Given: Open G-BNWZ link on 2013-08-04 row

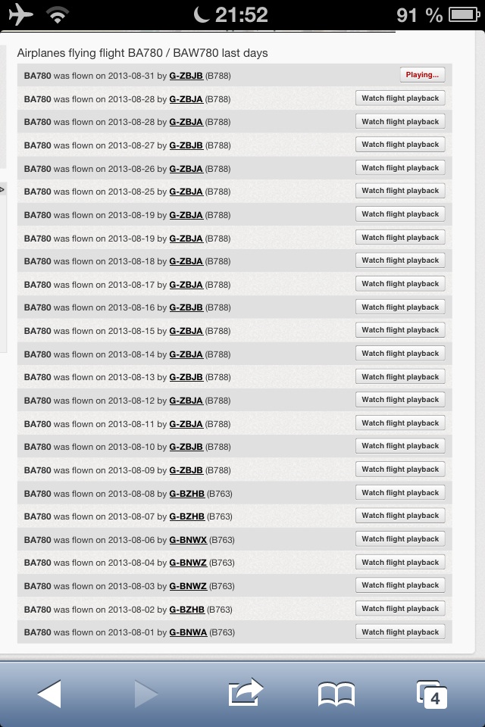Looking at the screenshot, I should point(188,563).
